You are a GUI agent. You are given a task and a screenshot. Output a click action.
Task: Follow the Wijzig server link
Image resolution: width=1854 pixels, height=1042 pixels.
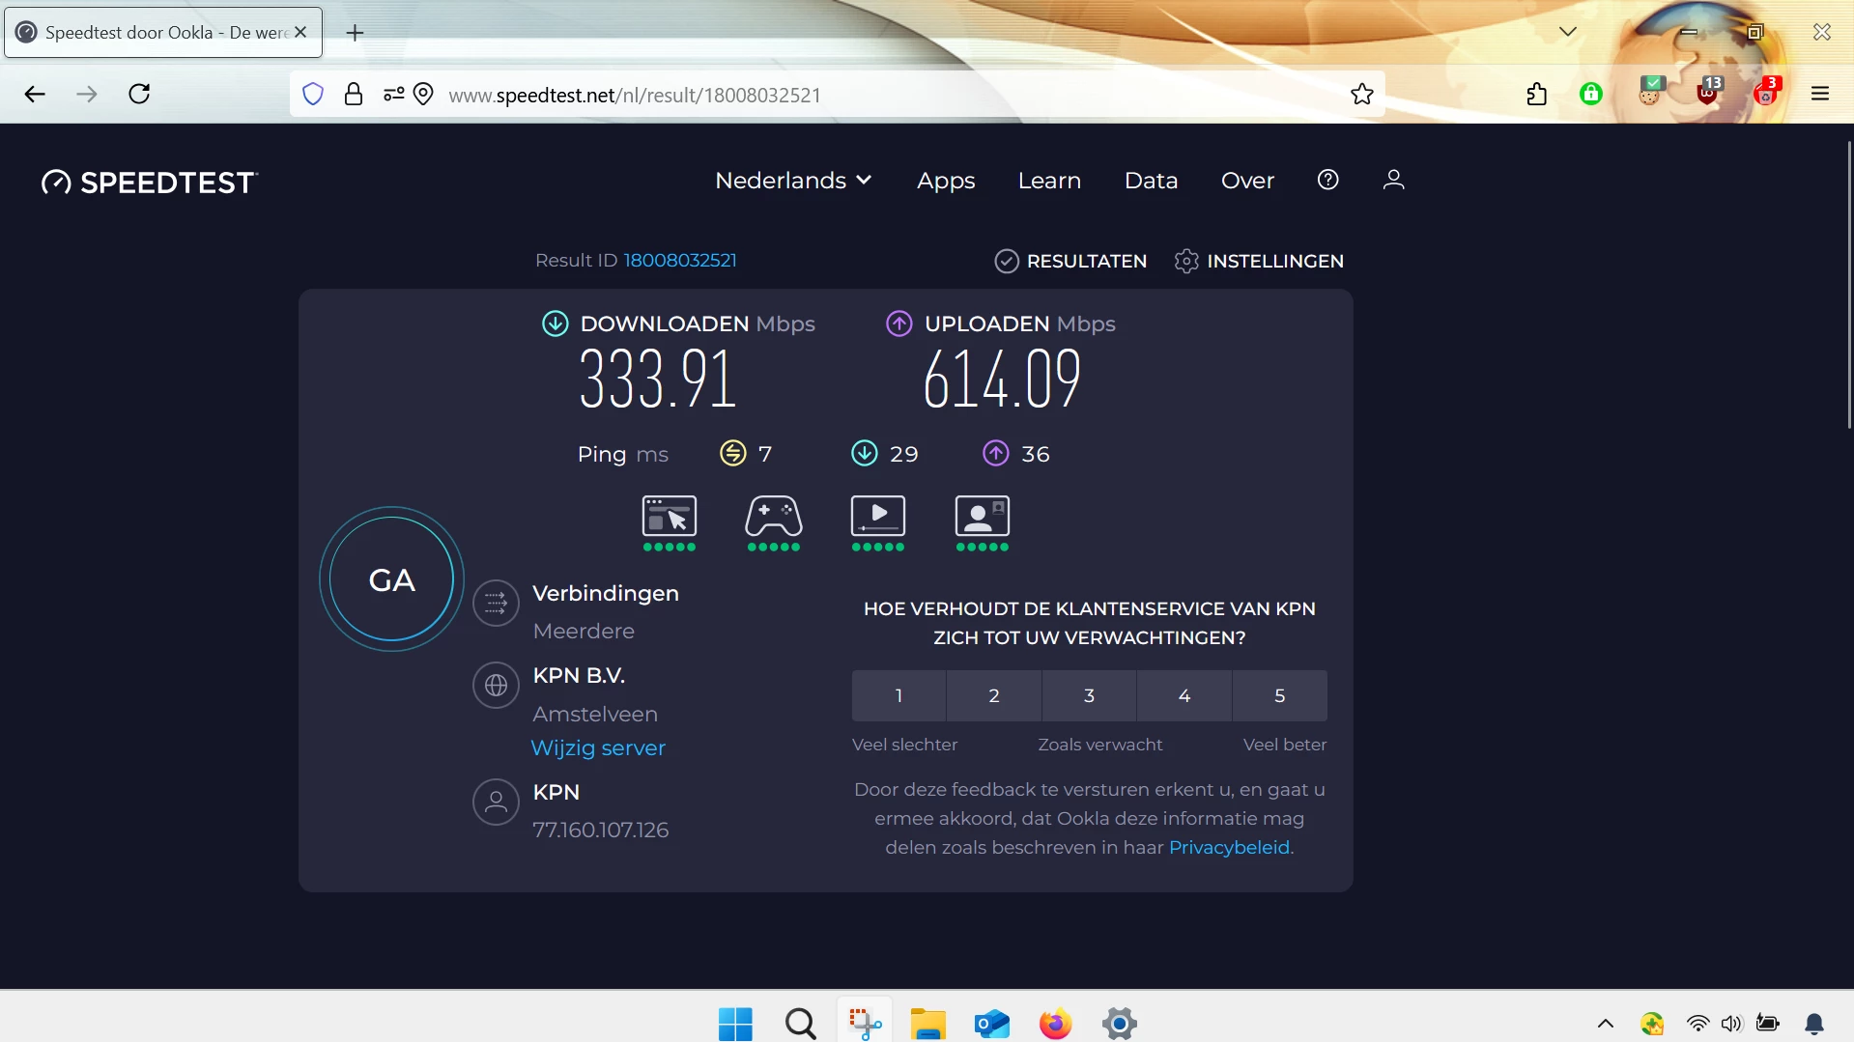[x=598, y=748]
